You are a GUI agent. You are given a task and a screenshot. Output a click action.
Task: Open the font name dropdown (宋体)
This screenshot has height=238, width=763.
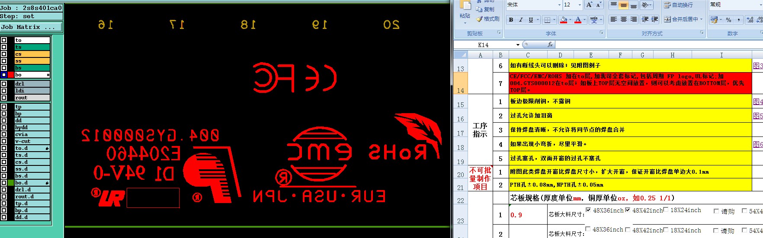(x=559, y=5)
